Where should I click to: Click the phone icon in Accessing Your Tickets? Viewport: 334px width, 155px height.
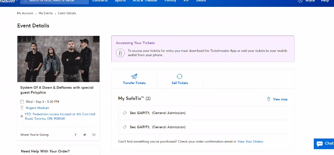(120, 53)
